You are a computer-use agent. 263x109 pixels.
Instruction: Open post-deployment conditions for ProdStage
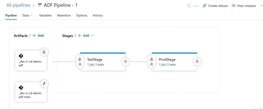pyautogui.click(x=197, y=62)
